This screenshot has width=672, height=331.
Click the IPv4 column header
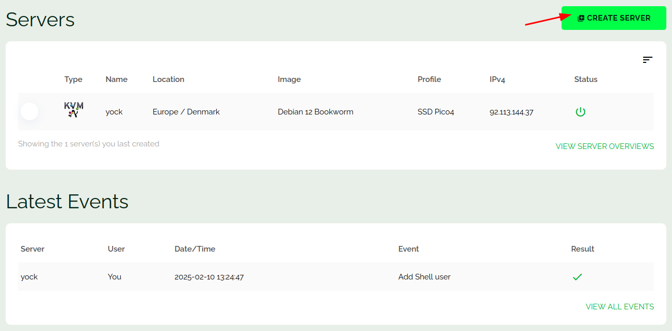coord(497,79)
